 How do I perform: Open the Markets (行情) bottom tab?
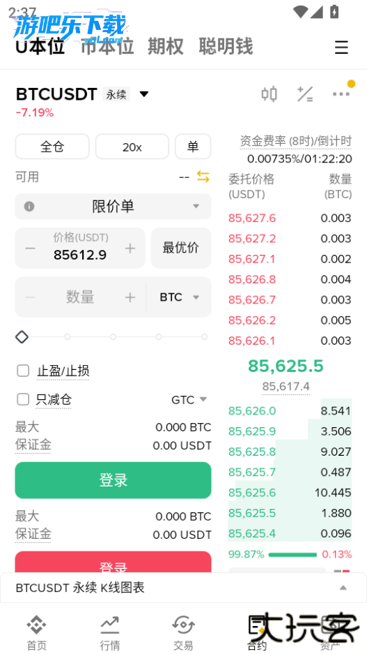pyautogui.click(x=110, y=633)
